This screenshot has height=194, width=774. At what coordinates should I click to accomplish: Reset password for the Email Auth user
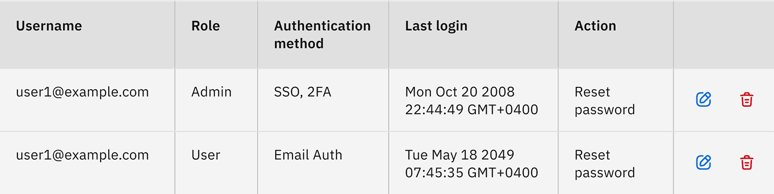coord(605,164)
